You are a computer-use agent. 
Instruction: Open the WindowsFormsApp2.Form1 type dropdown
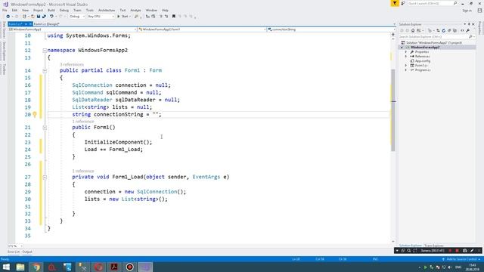click(202, 29)
